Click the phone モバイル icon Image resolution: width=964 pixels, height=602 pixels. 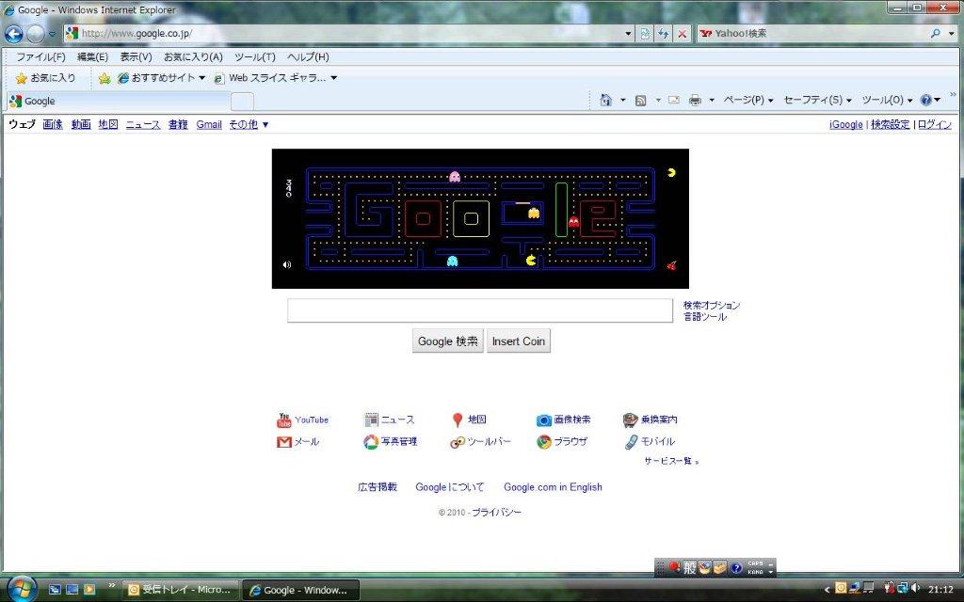(632, 442)
